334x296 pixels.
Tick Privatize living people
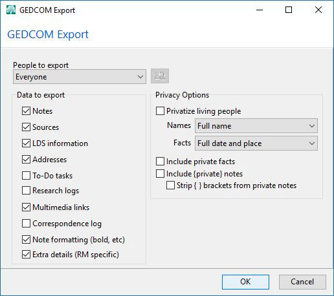click(x=160, y=111)
